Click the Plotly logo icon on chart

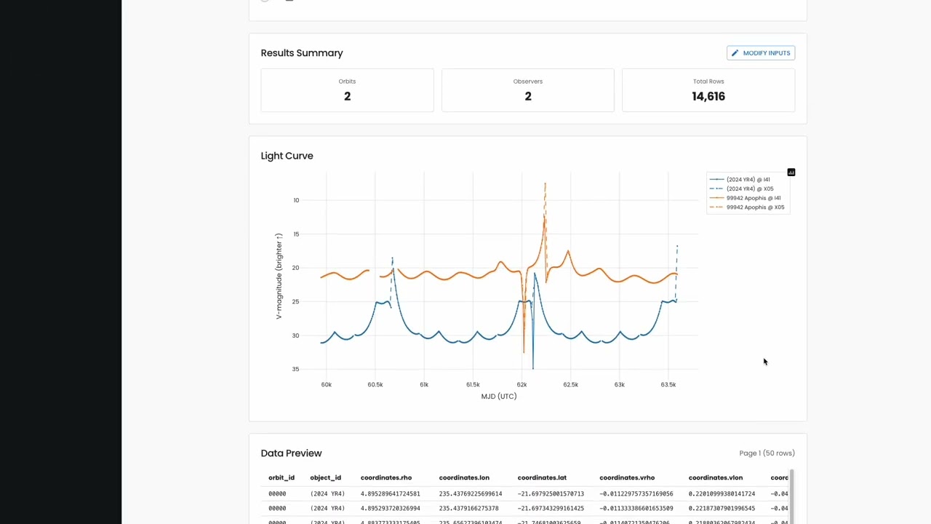click(x=791, y=172)
